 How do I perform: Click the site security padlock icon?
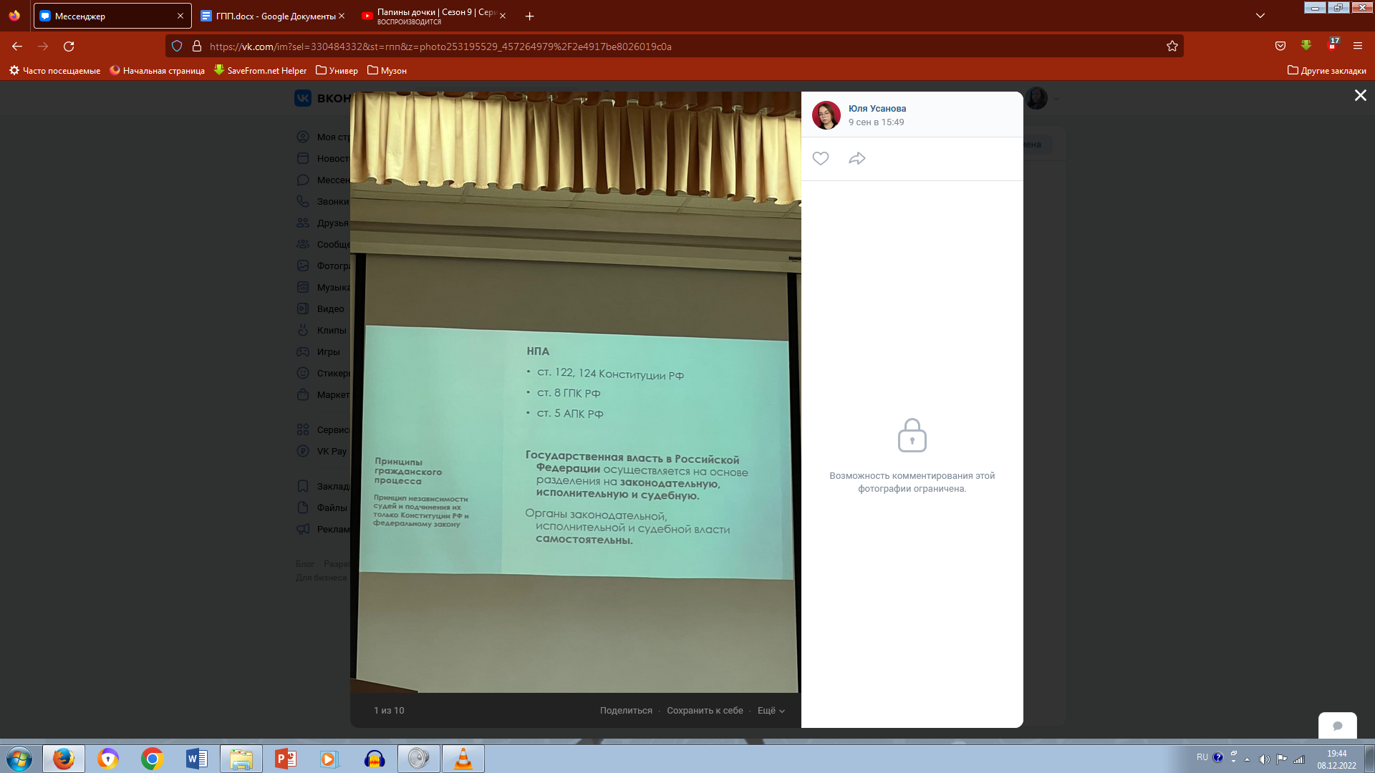197,47
